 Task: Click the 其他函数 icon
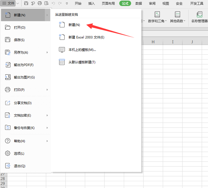[x=178, y=14]
